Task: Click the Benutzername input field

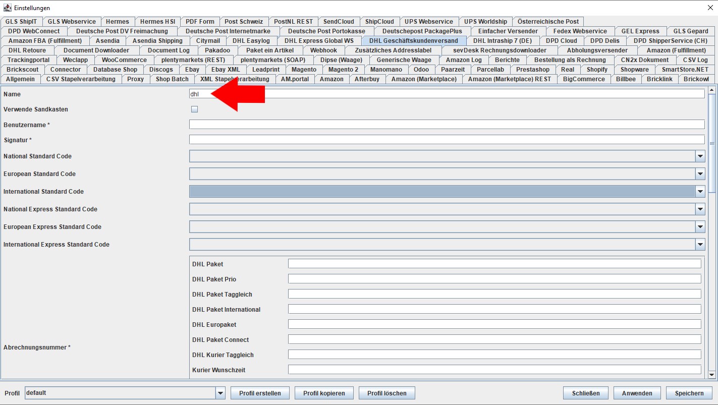Action: 447,125
